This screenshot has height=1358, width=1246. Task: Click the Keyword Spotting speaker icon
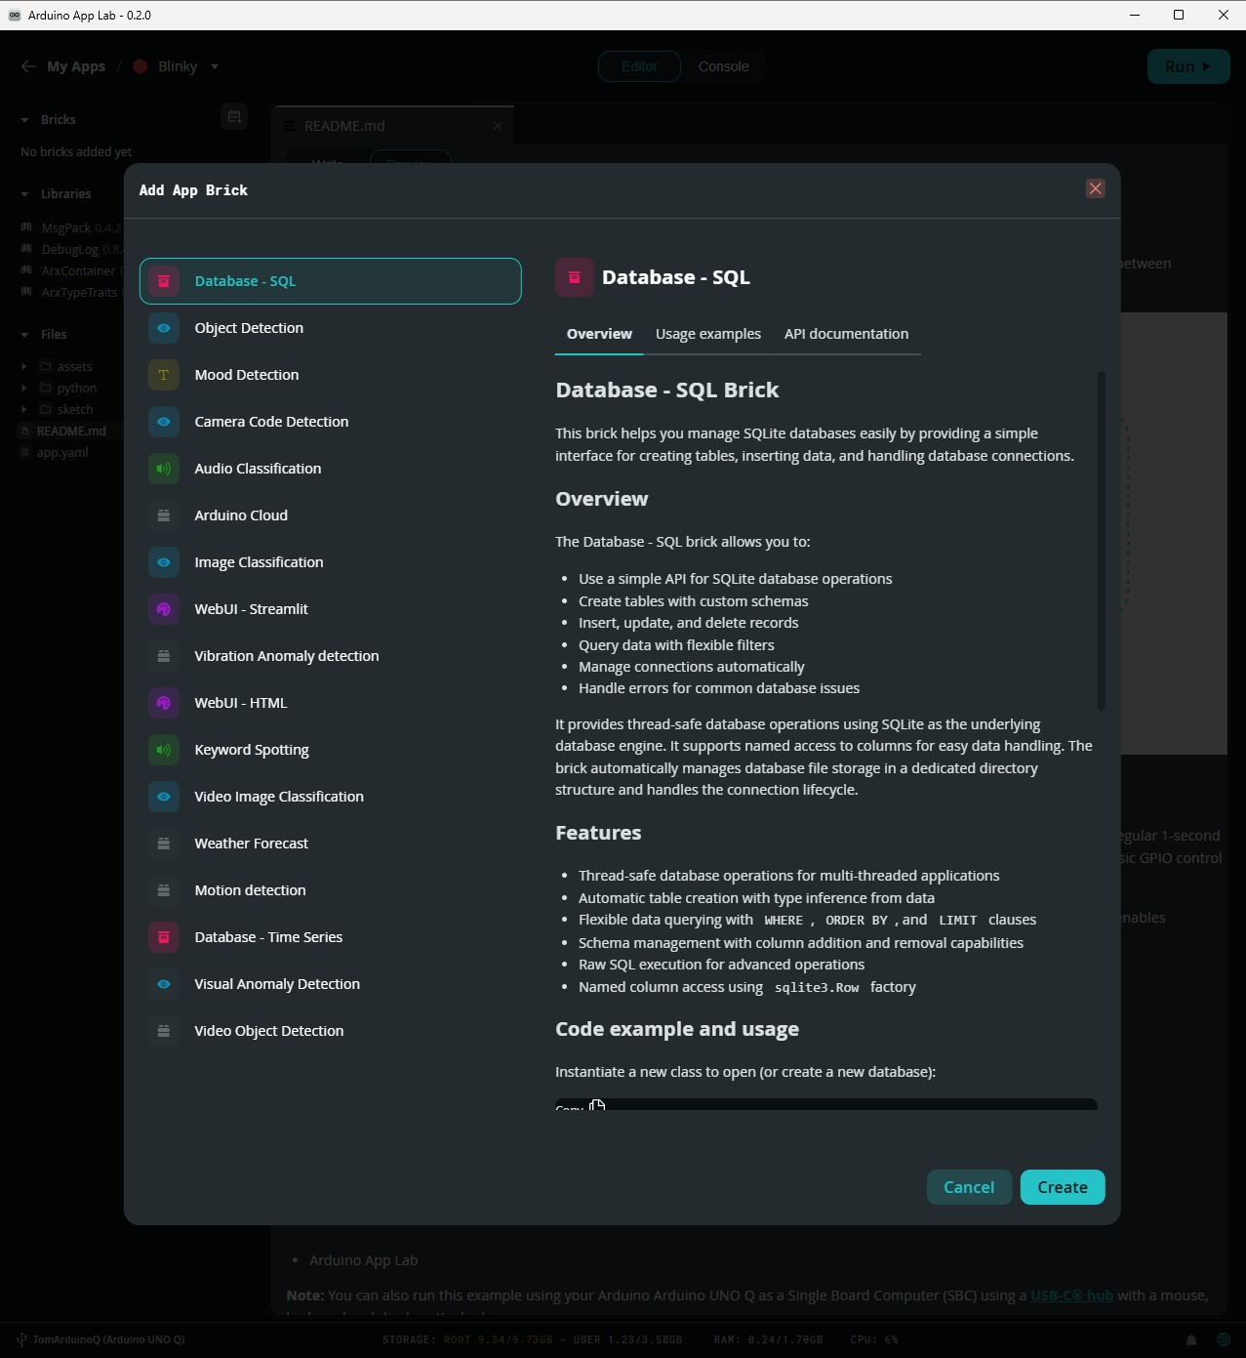click(163, 750)
